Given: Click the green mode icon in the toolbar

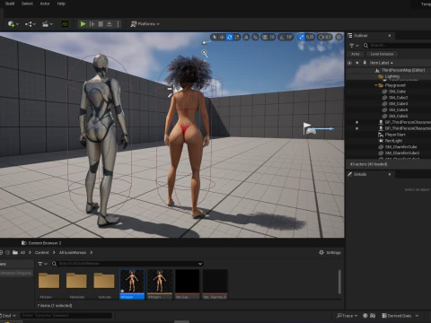Looking at the screenshot, I should pyautogui.click(x=65, y=24).
